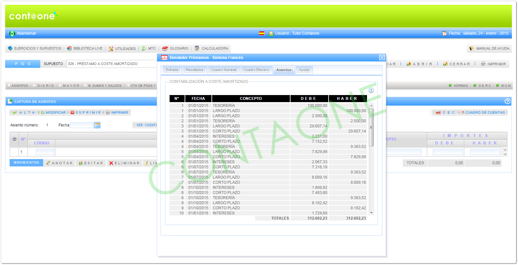Viewport: 518px width, 265px height.
Task: Open M C M link
Action: 503,86
